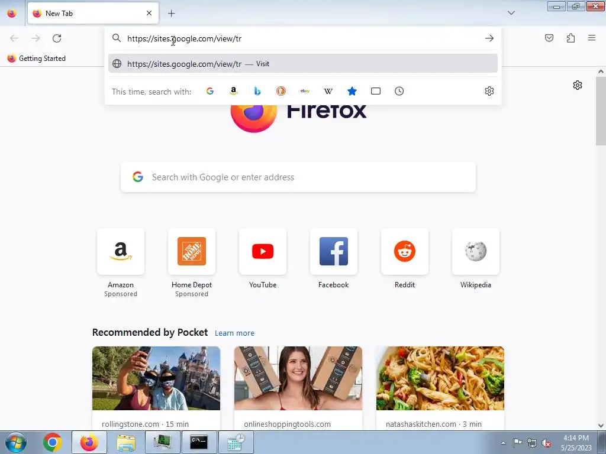Launch Chrome from taskbar
This screenshot has width=606, height=454.
tap(53, 442)
